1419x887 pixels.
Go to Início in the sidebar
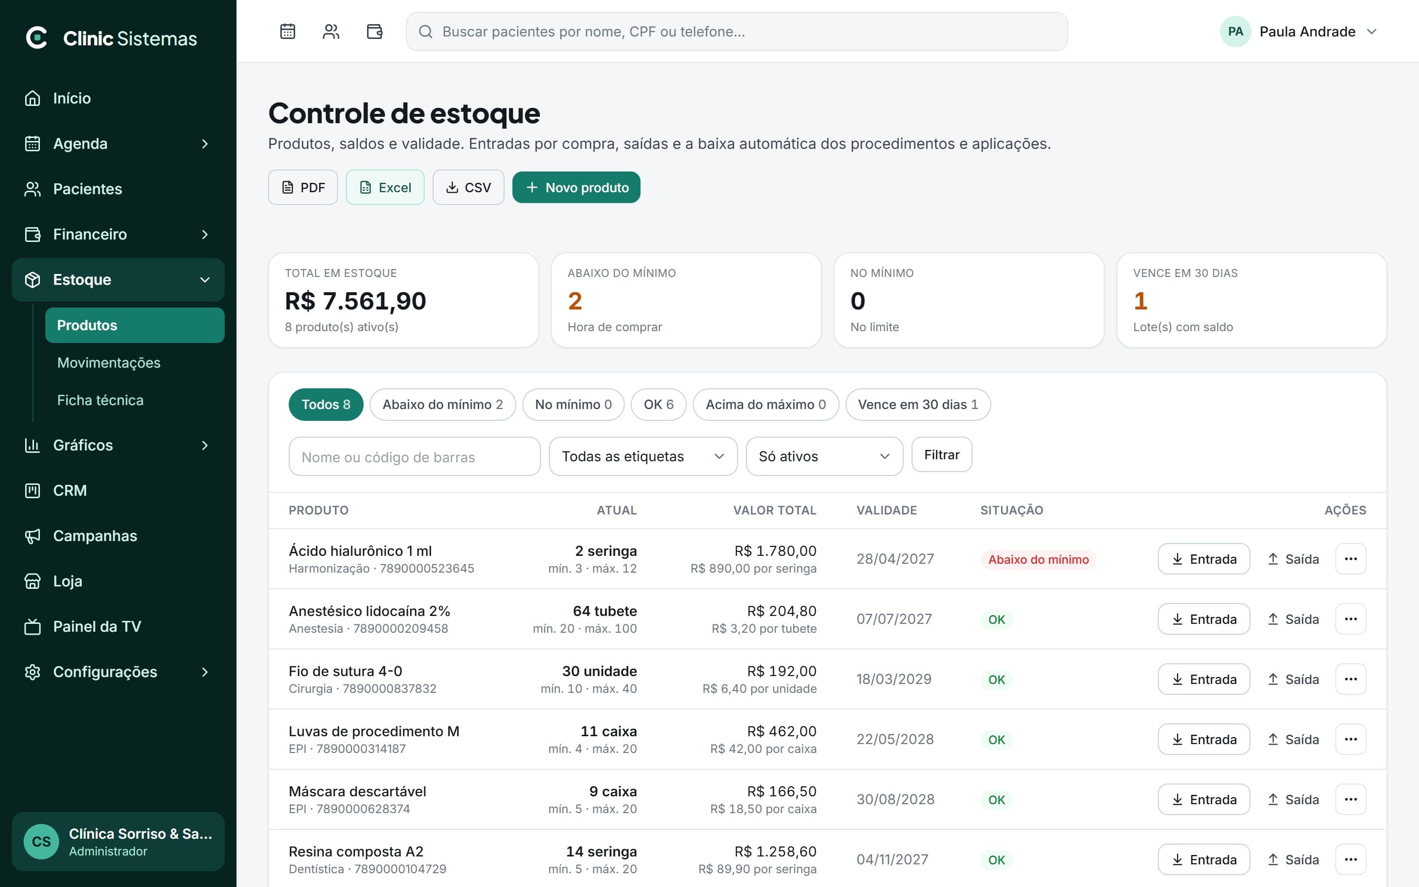coord(118,98)
